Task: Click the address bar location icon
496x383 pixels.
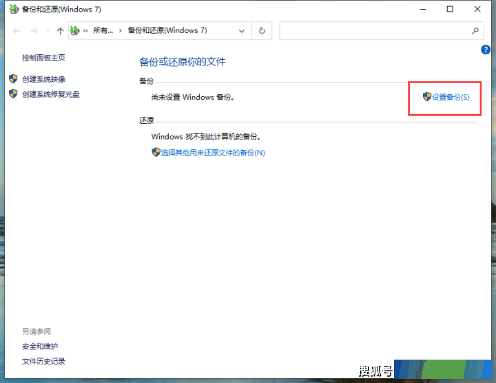Action: coord(74,30)
